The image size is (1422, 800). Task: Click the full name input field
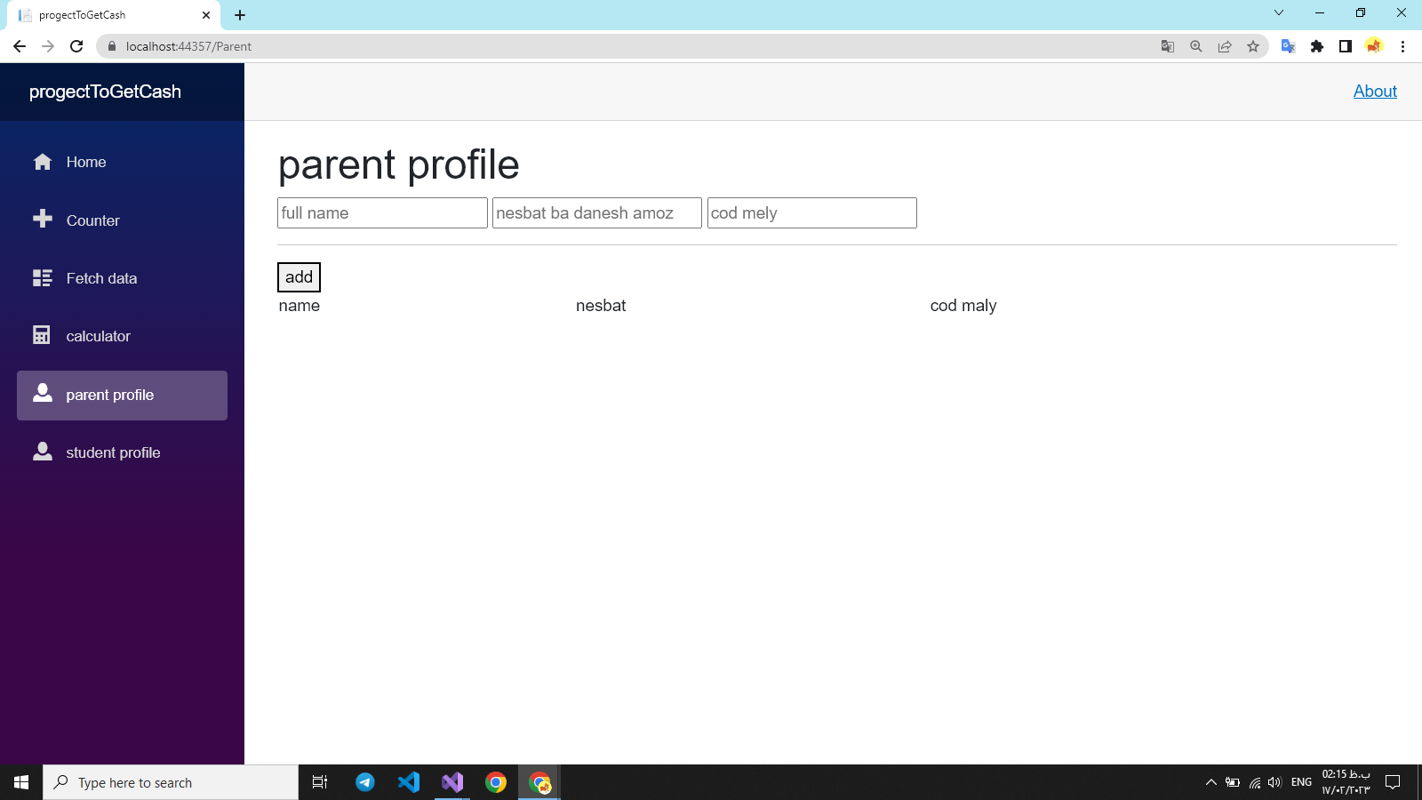click(382, 212)
